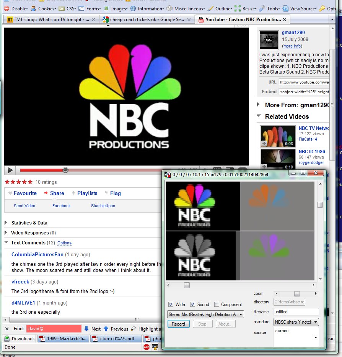Open the Disable menu in web developer toolbar

16,9
